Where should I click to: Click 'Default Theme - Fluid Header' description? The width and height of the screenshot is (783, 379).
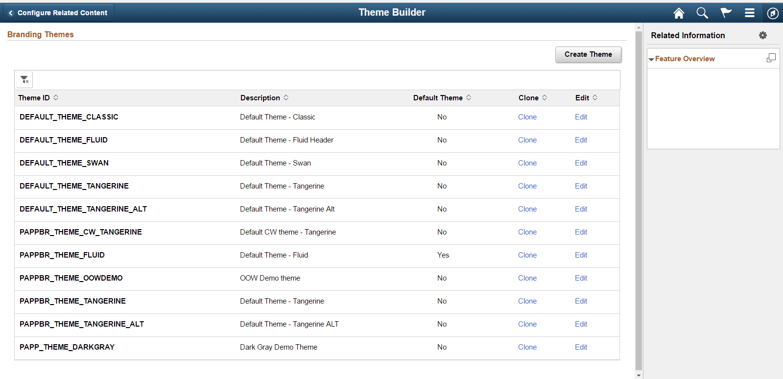click(x=286, y=140)
